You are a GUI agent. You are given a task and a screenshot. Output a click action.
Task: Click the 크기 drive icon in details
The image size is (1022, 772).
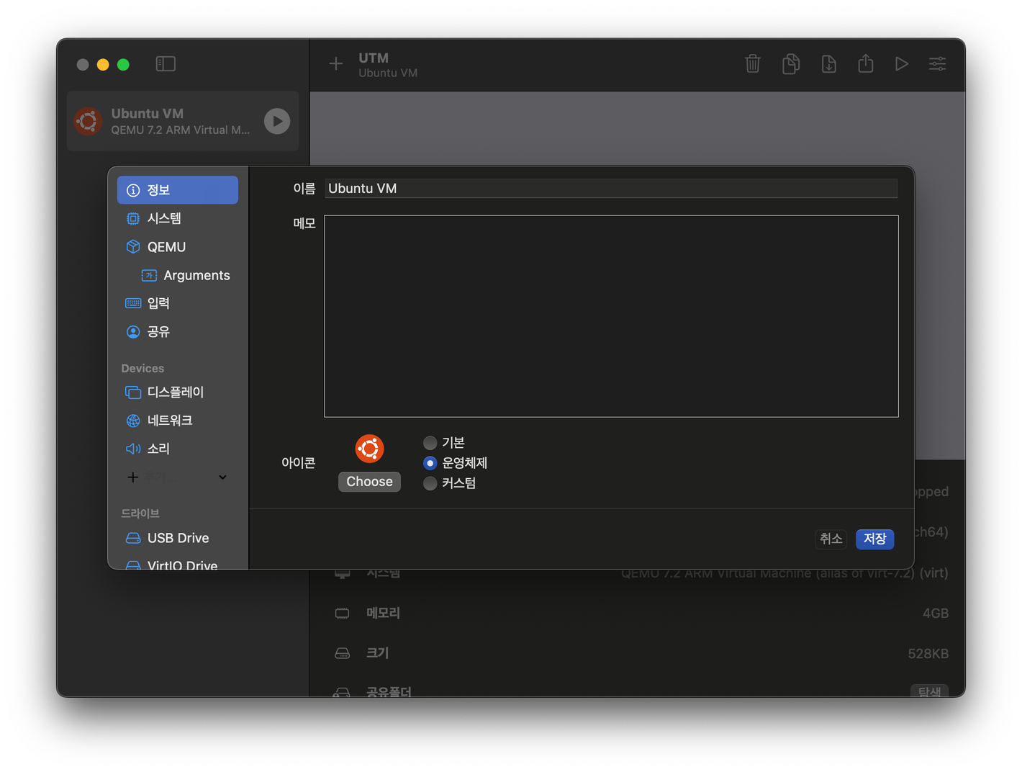click(343, 653)
